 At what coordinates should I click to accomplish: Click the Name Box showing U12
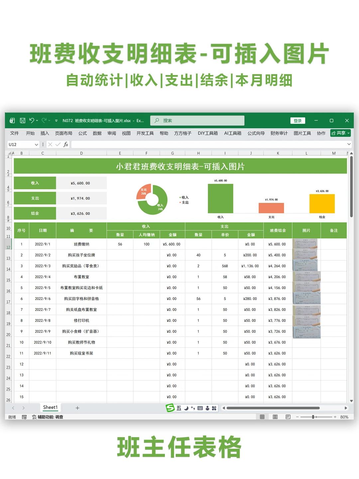(x=21, y=144)
